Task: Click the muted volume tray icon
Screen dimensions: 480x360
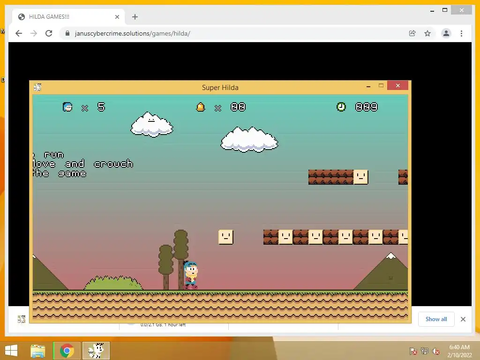Action: click(x=436, y=351)
